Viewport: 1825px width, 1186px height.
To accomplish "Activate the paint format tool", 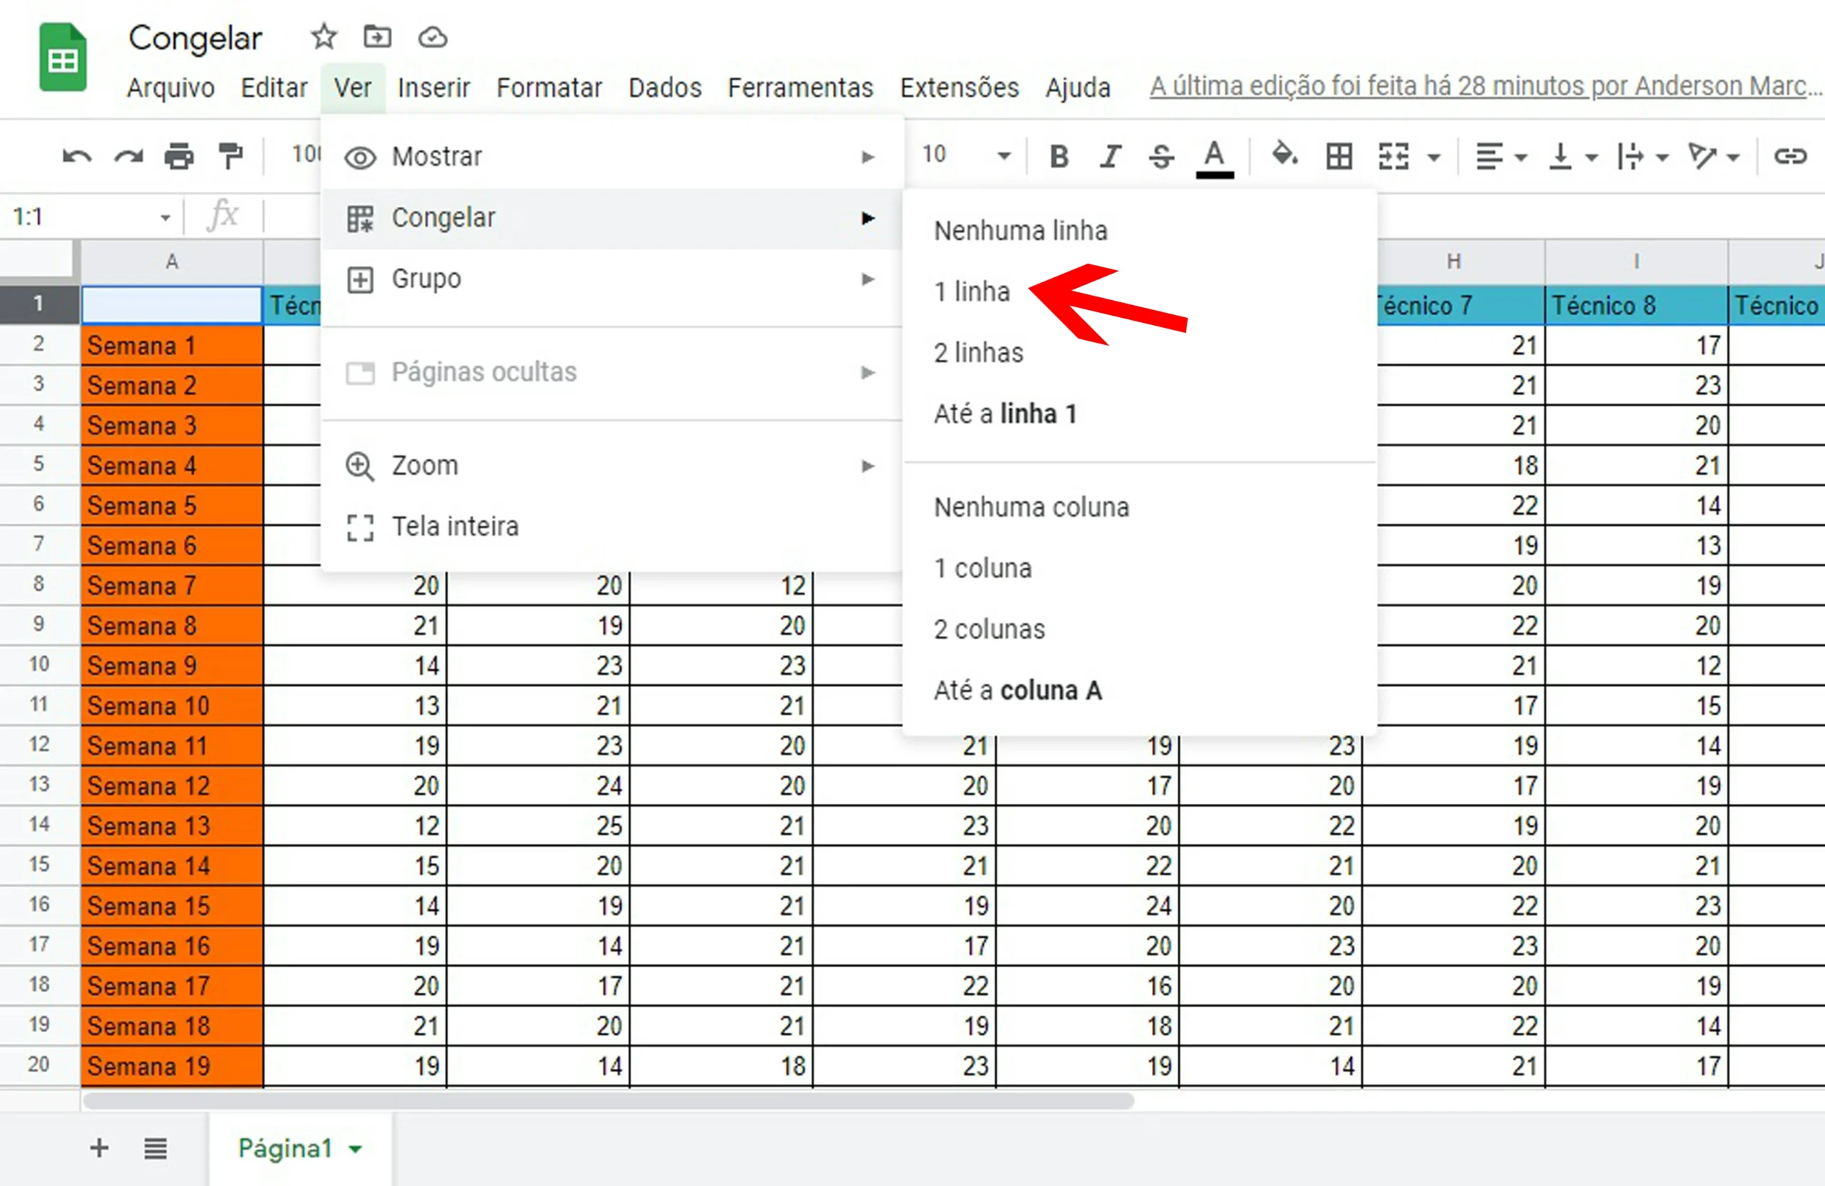I will pos(230,156).
